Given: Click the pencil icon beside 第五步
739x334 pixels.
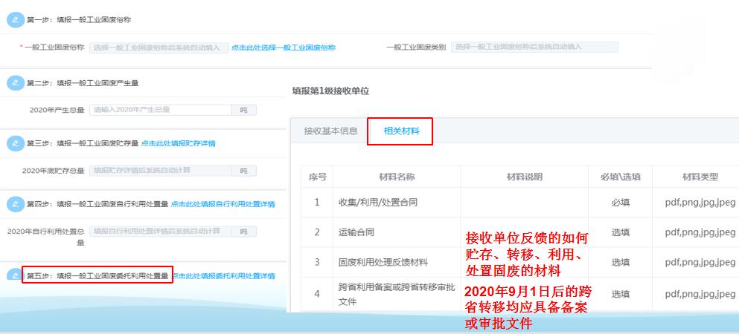Looking at the screenshot, I should pyautogui.click(x=15, y=276).
